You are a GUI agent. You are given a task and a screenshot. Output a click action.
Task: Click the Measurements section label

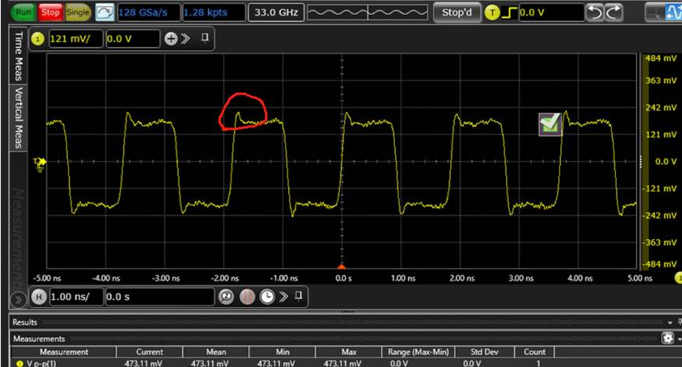[x=39, y=339]
